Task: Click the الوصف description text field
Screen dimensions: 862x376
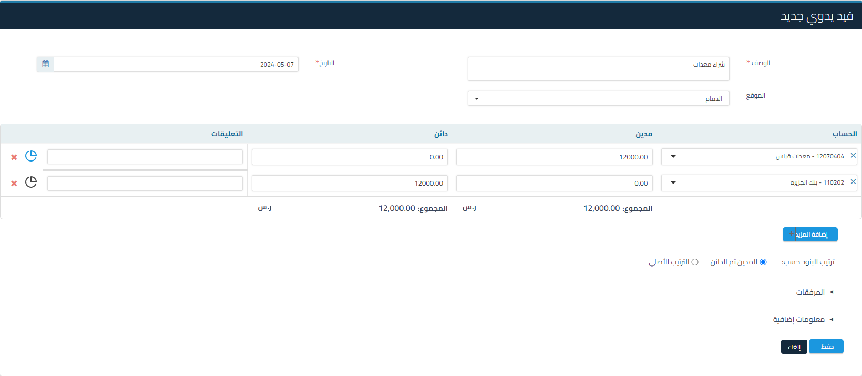Action: [x=598, y=69]
